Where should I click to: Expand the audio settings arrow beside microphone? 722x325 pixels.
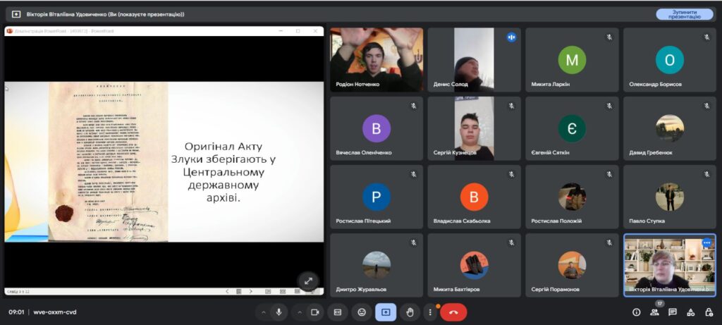[x=263, y=312]
